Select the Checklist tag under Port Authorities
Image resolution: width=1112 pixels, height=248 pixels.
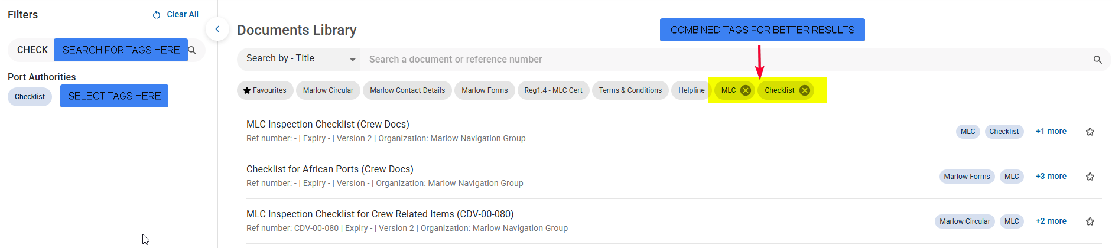[x=30, y=97]
